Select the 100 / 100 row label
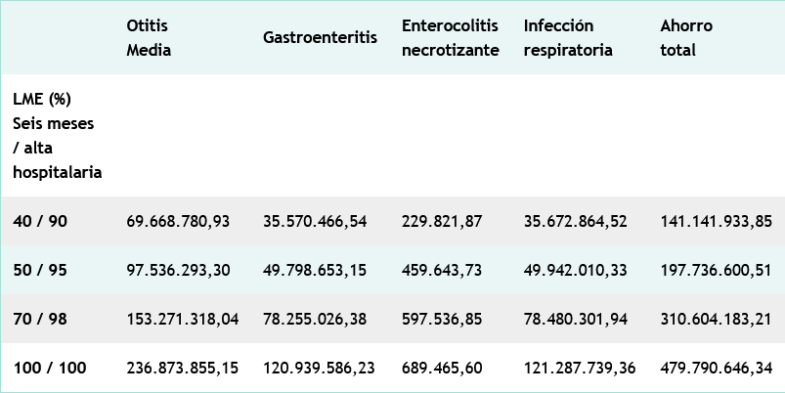 point(50,368)
